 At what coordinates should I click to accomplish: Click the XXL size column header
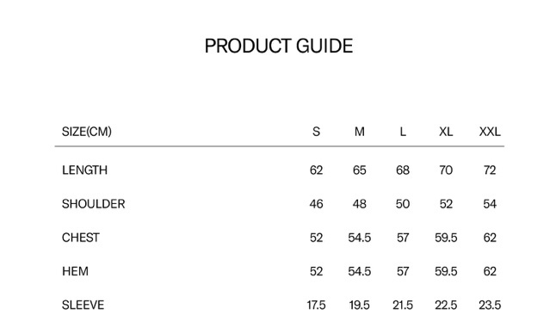(490, 132)
